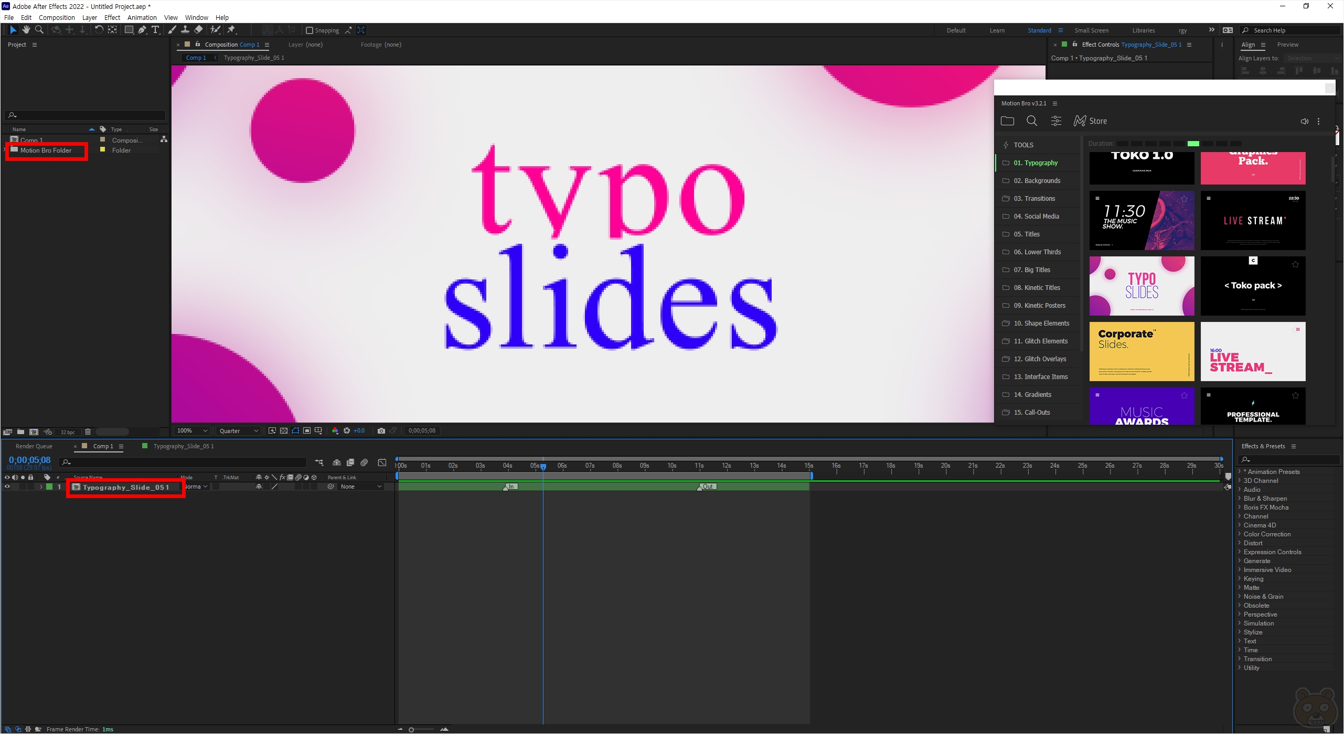The image size is (1344, 734).
Task: Switch to the Small Screen workspace
Action: click(x=1091, y=30)
